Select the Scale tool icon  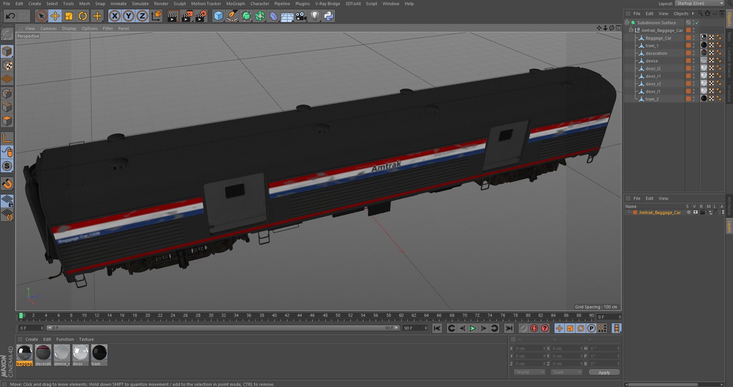pos(69,16)
